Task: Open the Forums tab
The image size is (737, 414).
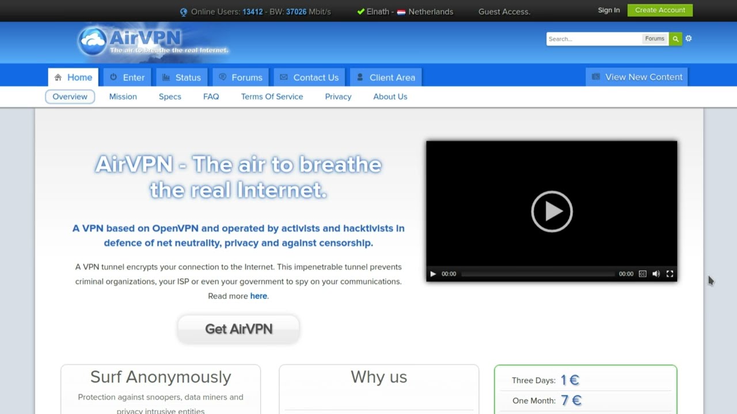Action: click(x=240, y=77)
